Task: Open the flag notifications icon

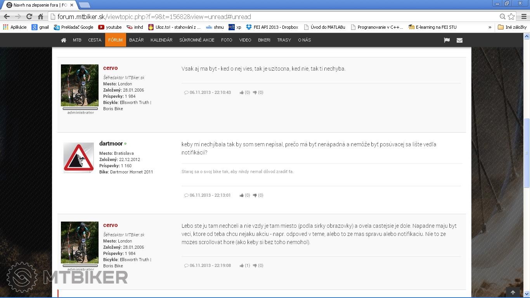Action: click(x=447, y=40)
